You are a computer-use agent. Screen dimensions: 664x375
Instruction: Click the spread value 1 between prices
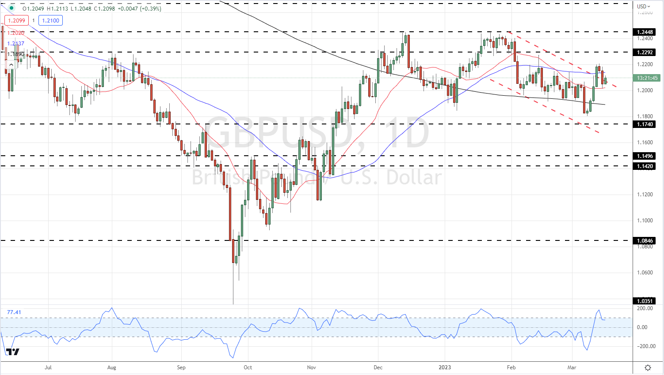point(34,20)
